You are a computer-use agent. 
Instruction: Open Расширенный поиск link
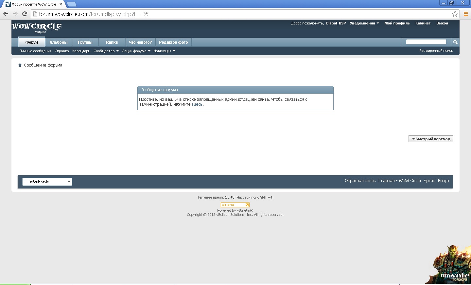point(436,51)
